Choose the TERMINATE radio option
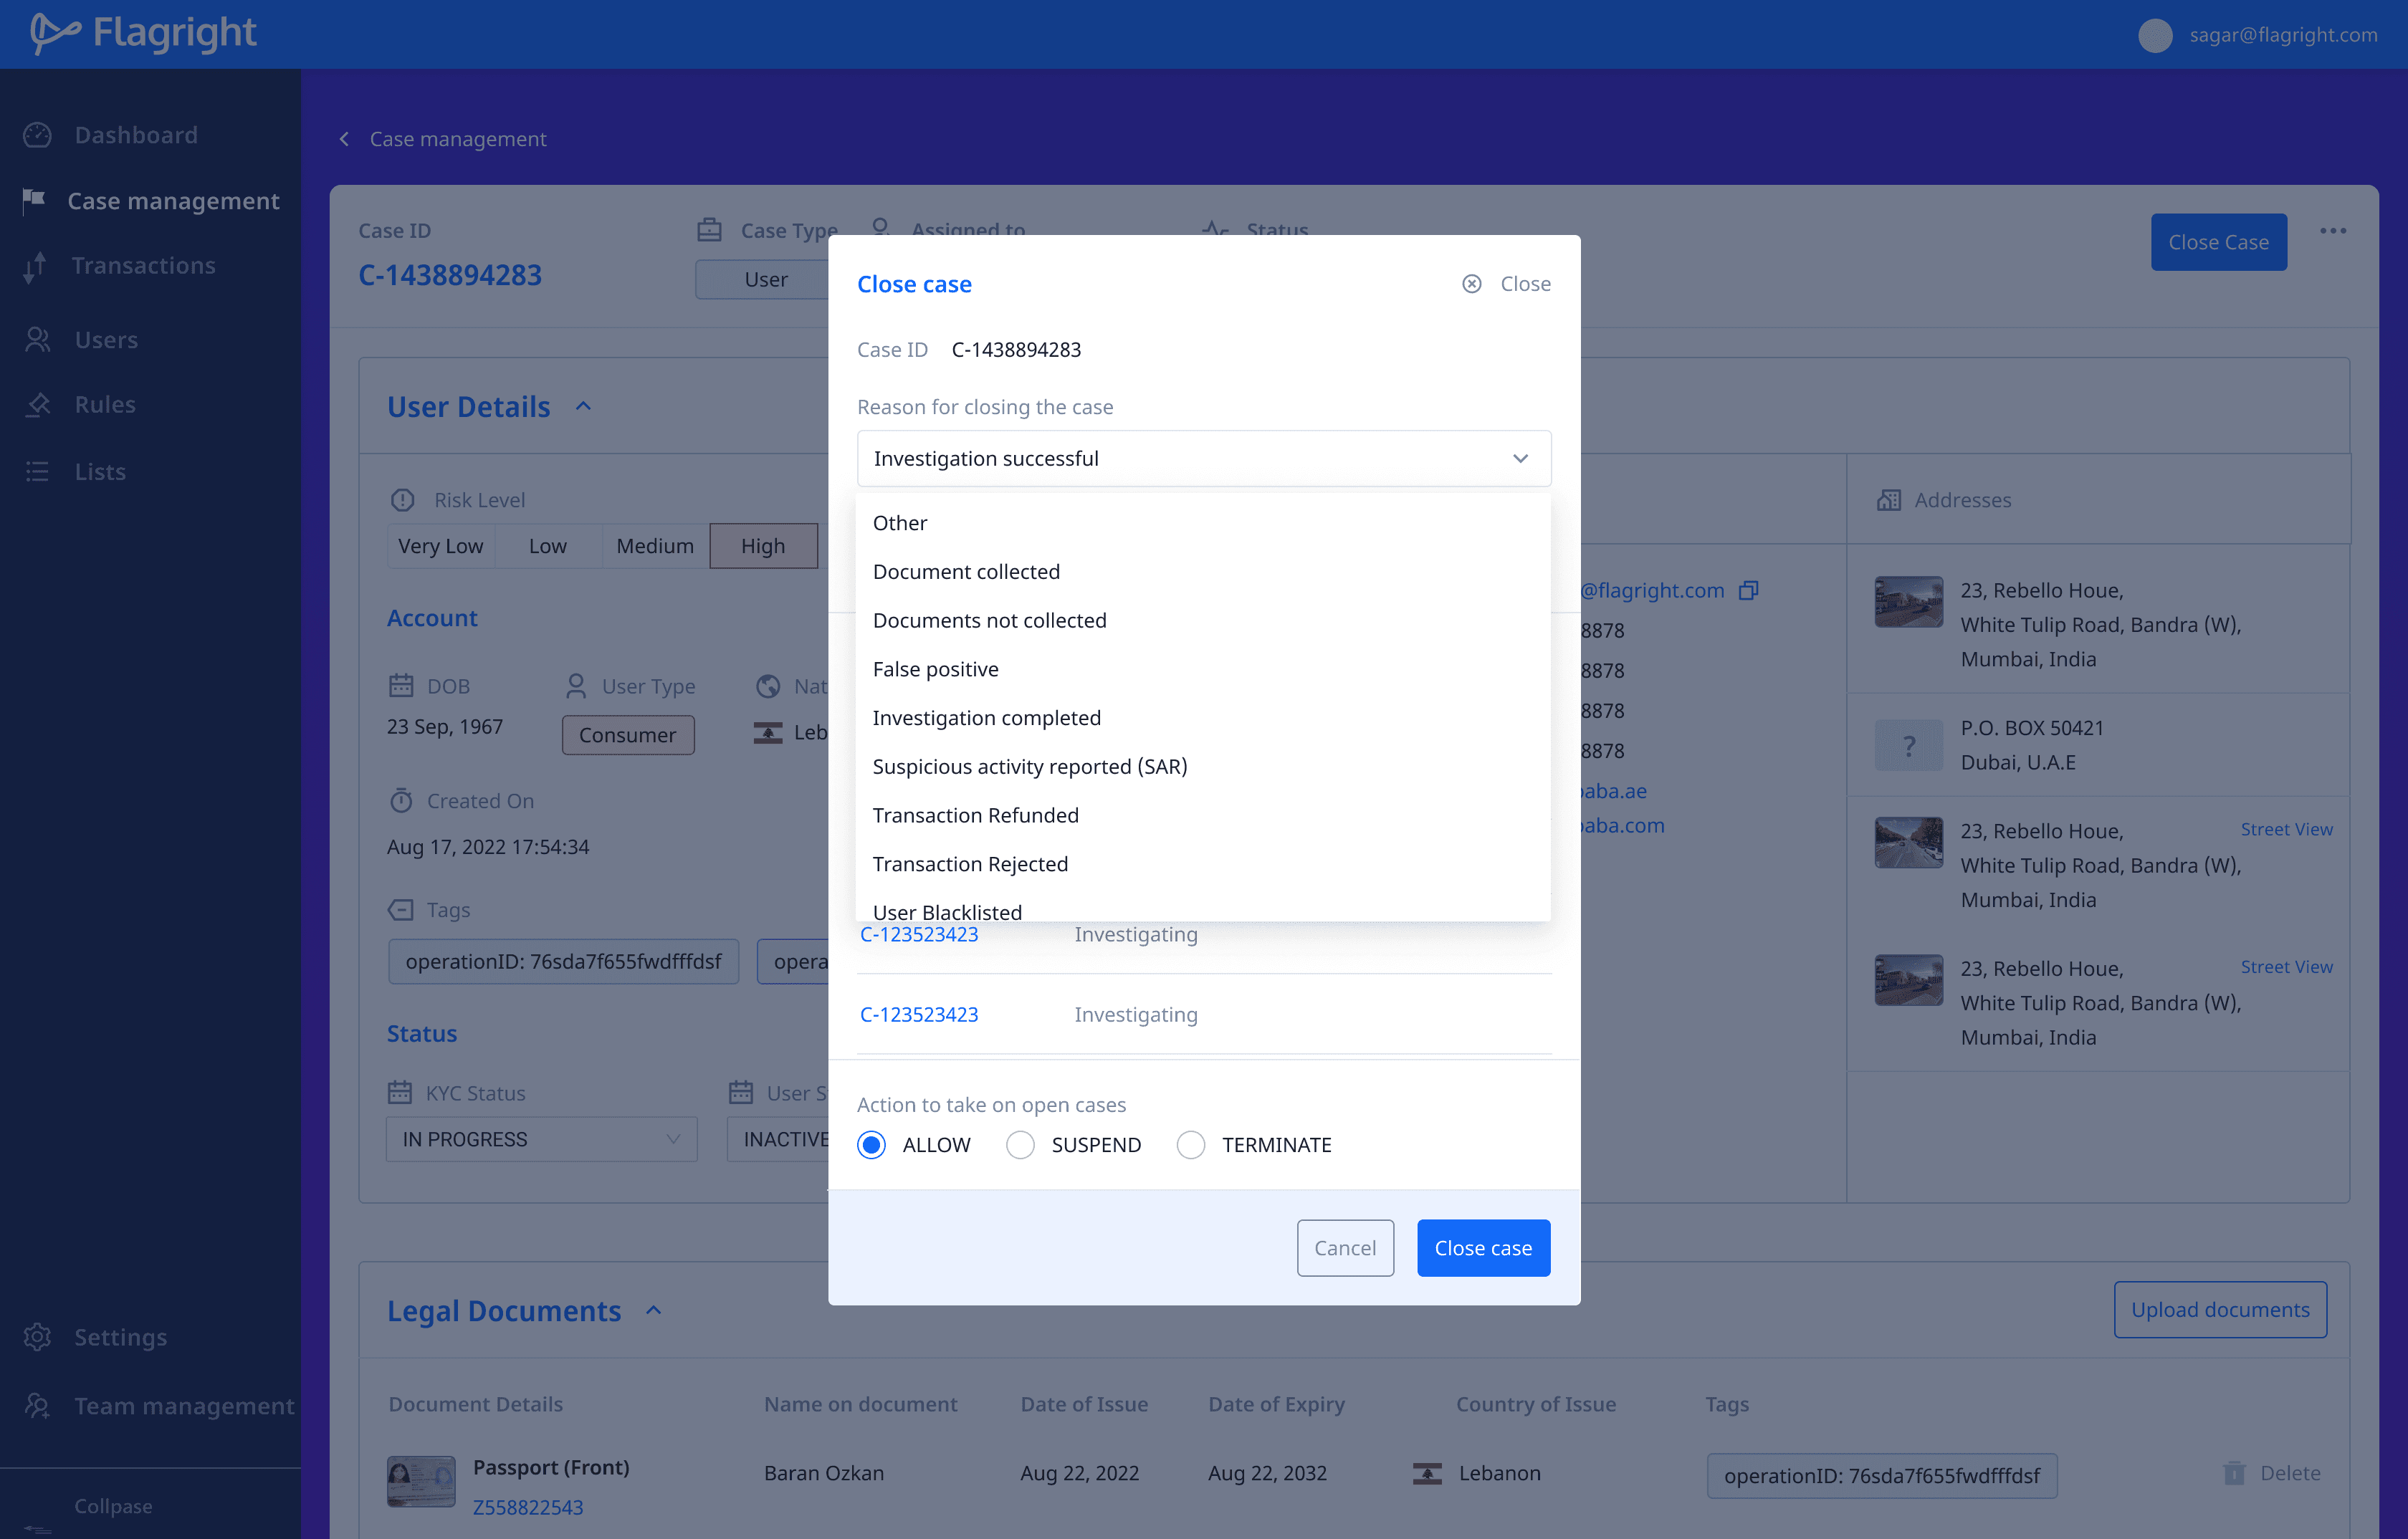Screen dimensions: 2408x1539 click(1190, 1145)
